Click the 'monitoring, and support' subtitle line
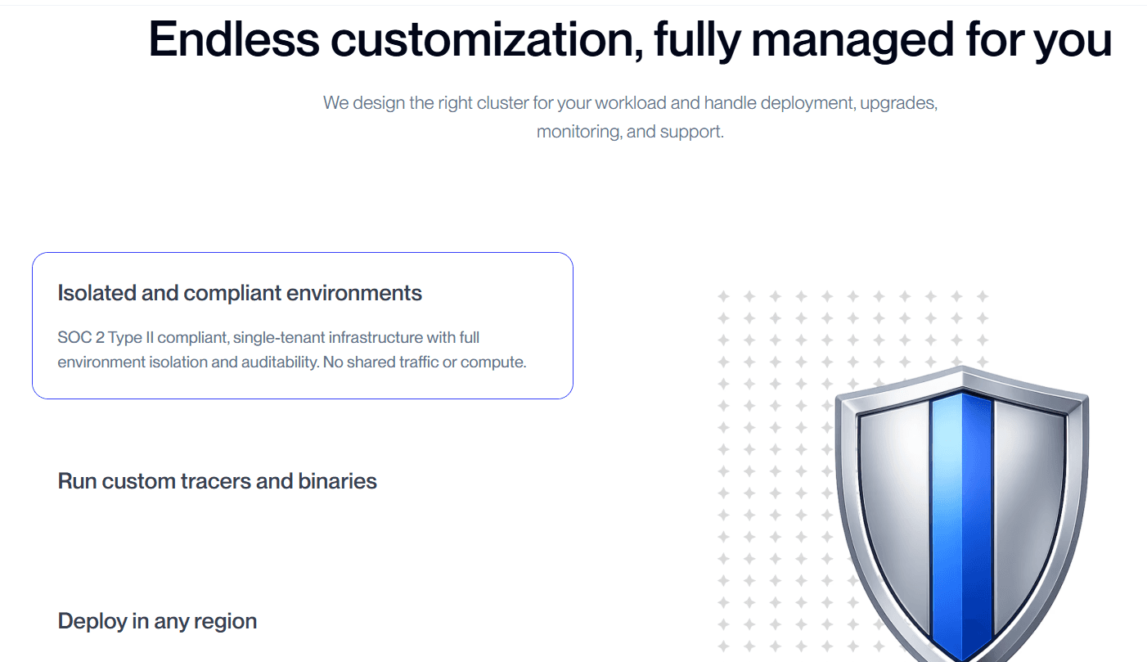The height and width of the screenshot is (662, 1147). pos(630,132)
